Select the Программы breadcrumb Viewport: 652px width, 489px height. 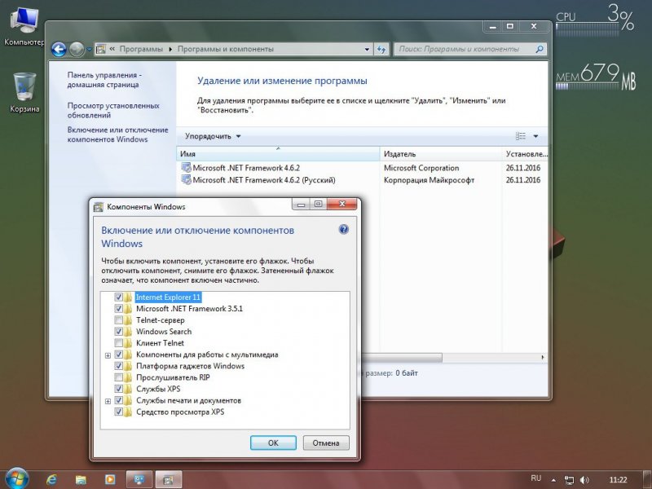[141, 49]
